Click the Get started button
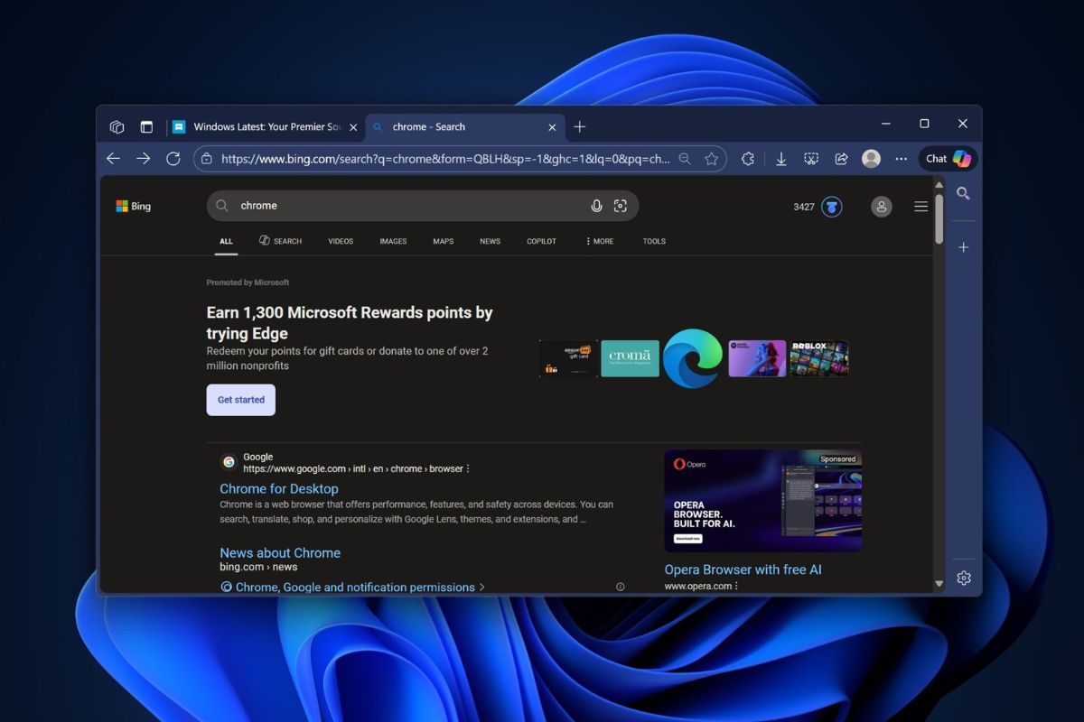 tap(240, 400)
